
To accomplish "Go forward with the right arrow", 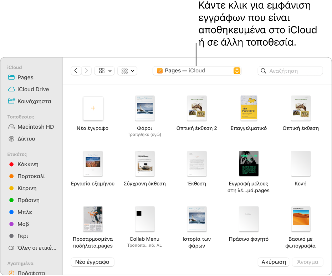I will click(86, 71).
